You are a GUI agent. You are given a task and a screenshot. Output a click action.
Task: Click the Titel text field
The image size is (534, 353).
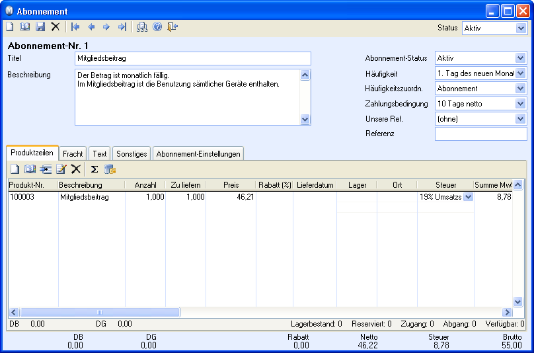click(192, 59)
